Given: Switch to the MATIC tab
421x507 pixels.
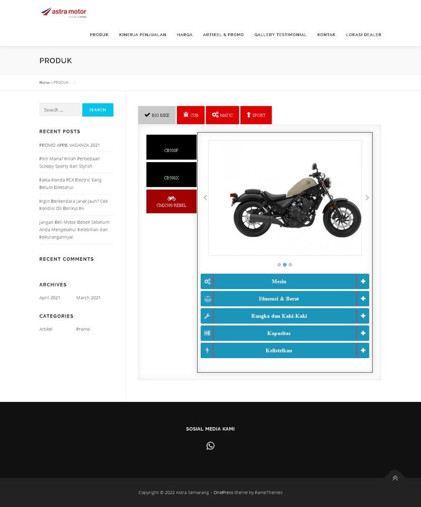Looking at the screenshot, I should tap(222, 115).
